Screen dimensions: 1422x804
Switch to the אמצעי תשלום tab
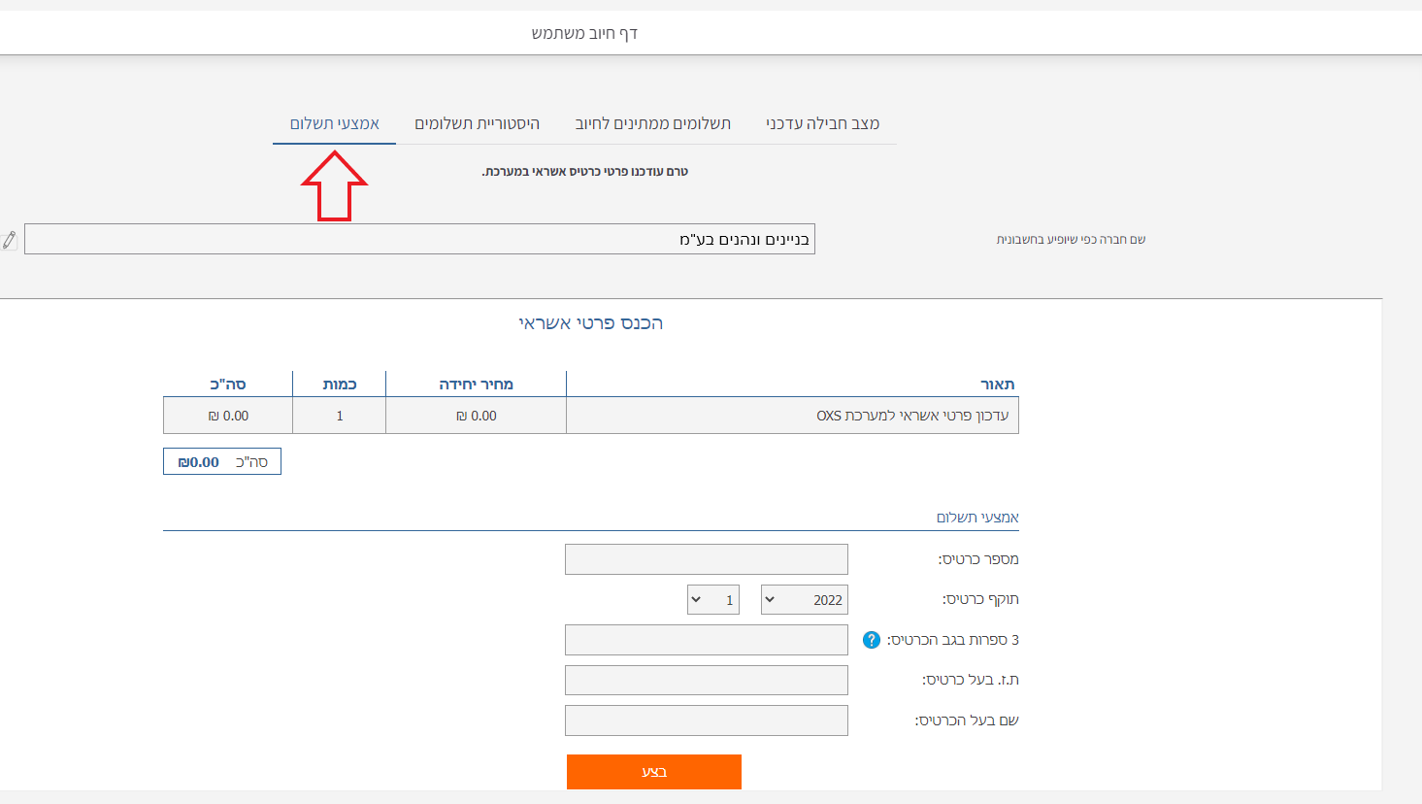click(334, 123)
